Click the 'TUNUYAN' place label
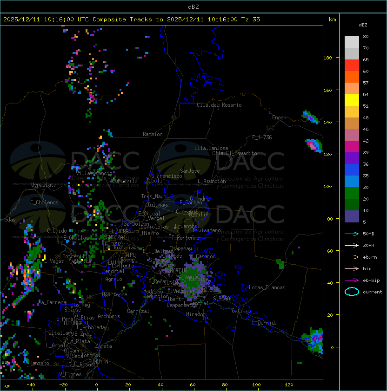 point(99,362)
